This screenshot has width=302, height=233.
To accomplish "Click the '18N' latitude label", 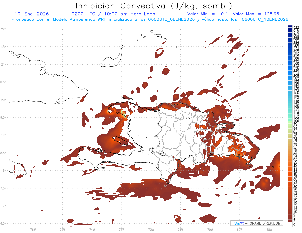I will pyautogui.click(x=4, y=170).
